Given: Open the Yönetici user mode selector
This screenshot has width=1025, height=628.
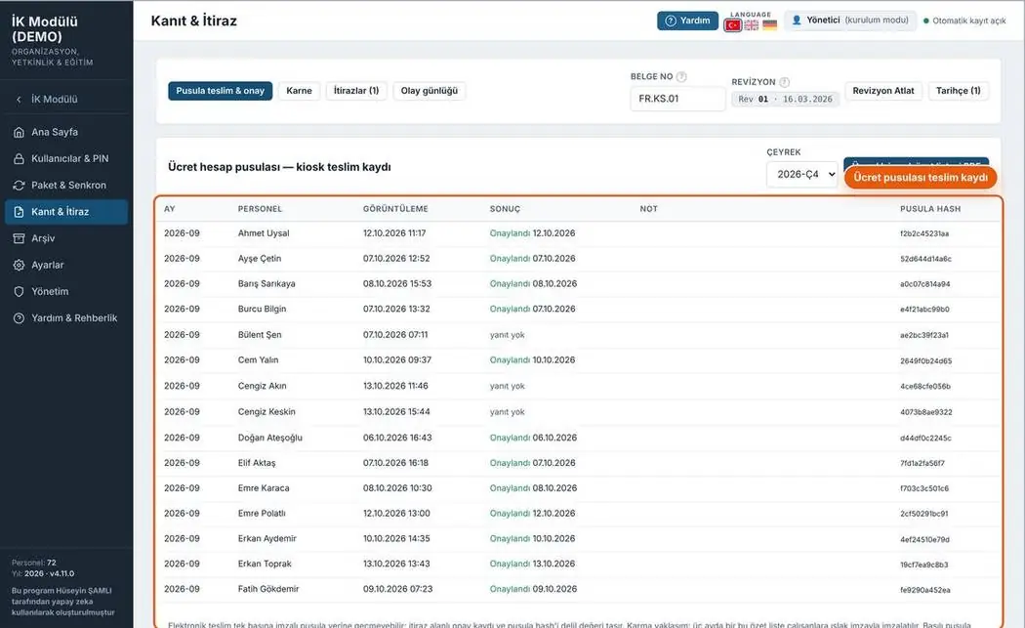Looking at the screenshot, I should tap(850, 21).
